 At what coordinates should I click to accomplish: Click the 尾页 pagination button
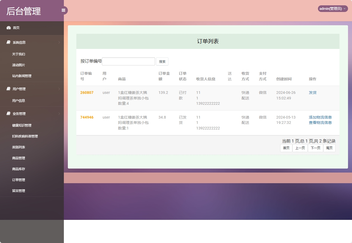pos(329,148)
